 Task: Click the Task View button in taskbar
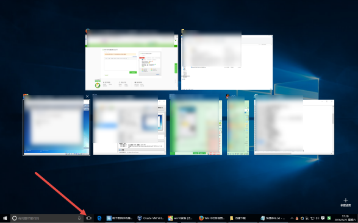(x=88, y=218)
